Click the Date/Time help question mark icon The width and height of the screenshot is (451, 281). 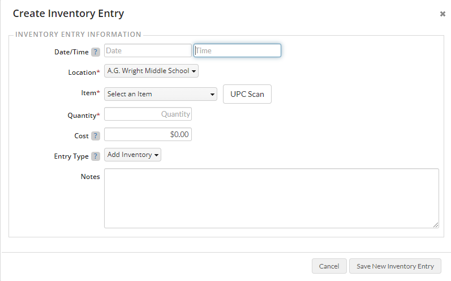pos(96,52)
